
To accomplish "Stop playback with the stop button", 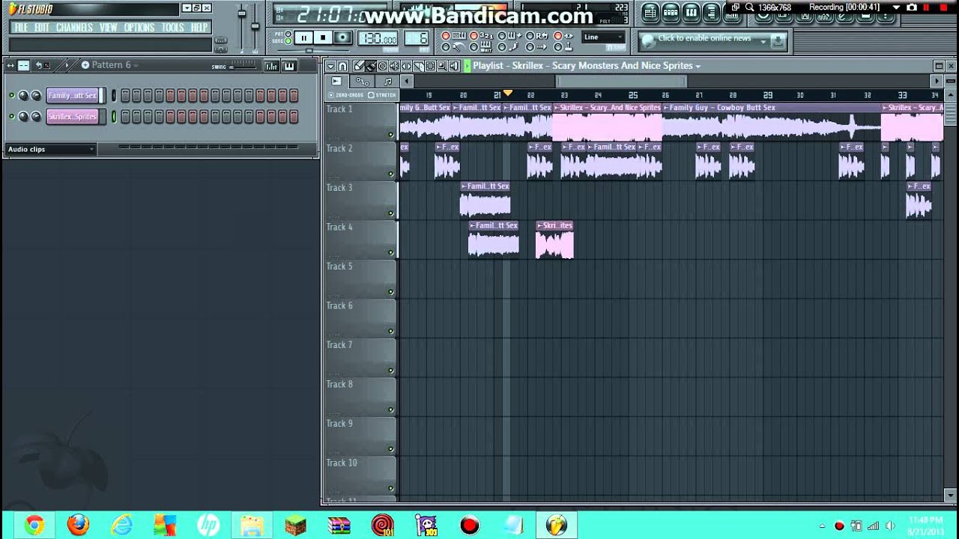I will [323, 37].
